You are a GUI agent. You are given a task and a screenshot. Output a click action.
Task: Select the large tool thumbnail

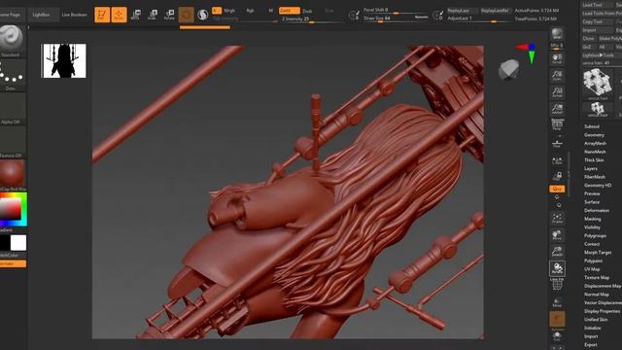tap(598, 83)
